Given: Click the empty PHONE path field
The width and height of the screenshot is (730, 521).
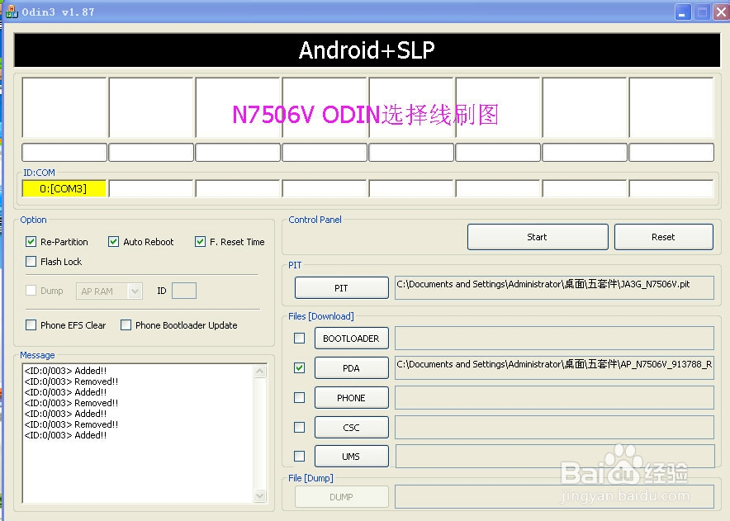Looking at the screenshot, I should [554, 398].
